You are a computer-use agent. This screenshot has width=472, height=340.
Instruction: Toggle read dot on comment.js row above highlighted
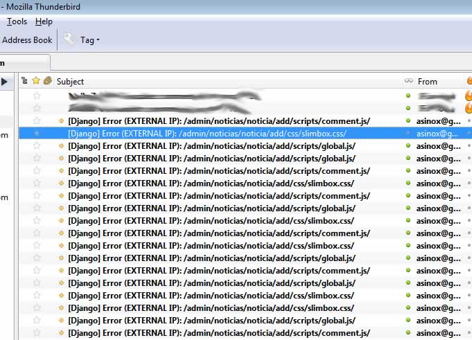[x=408, y=121]
